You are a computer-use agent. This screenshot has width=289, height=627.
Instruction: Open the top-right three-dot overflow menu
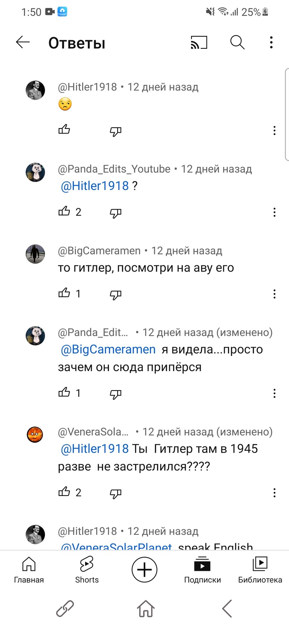tap(271, 43)
